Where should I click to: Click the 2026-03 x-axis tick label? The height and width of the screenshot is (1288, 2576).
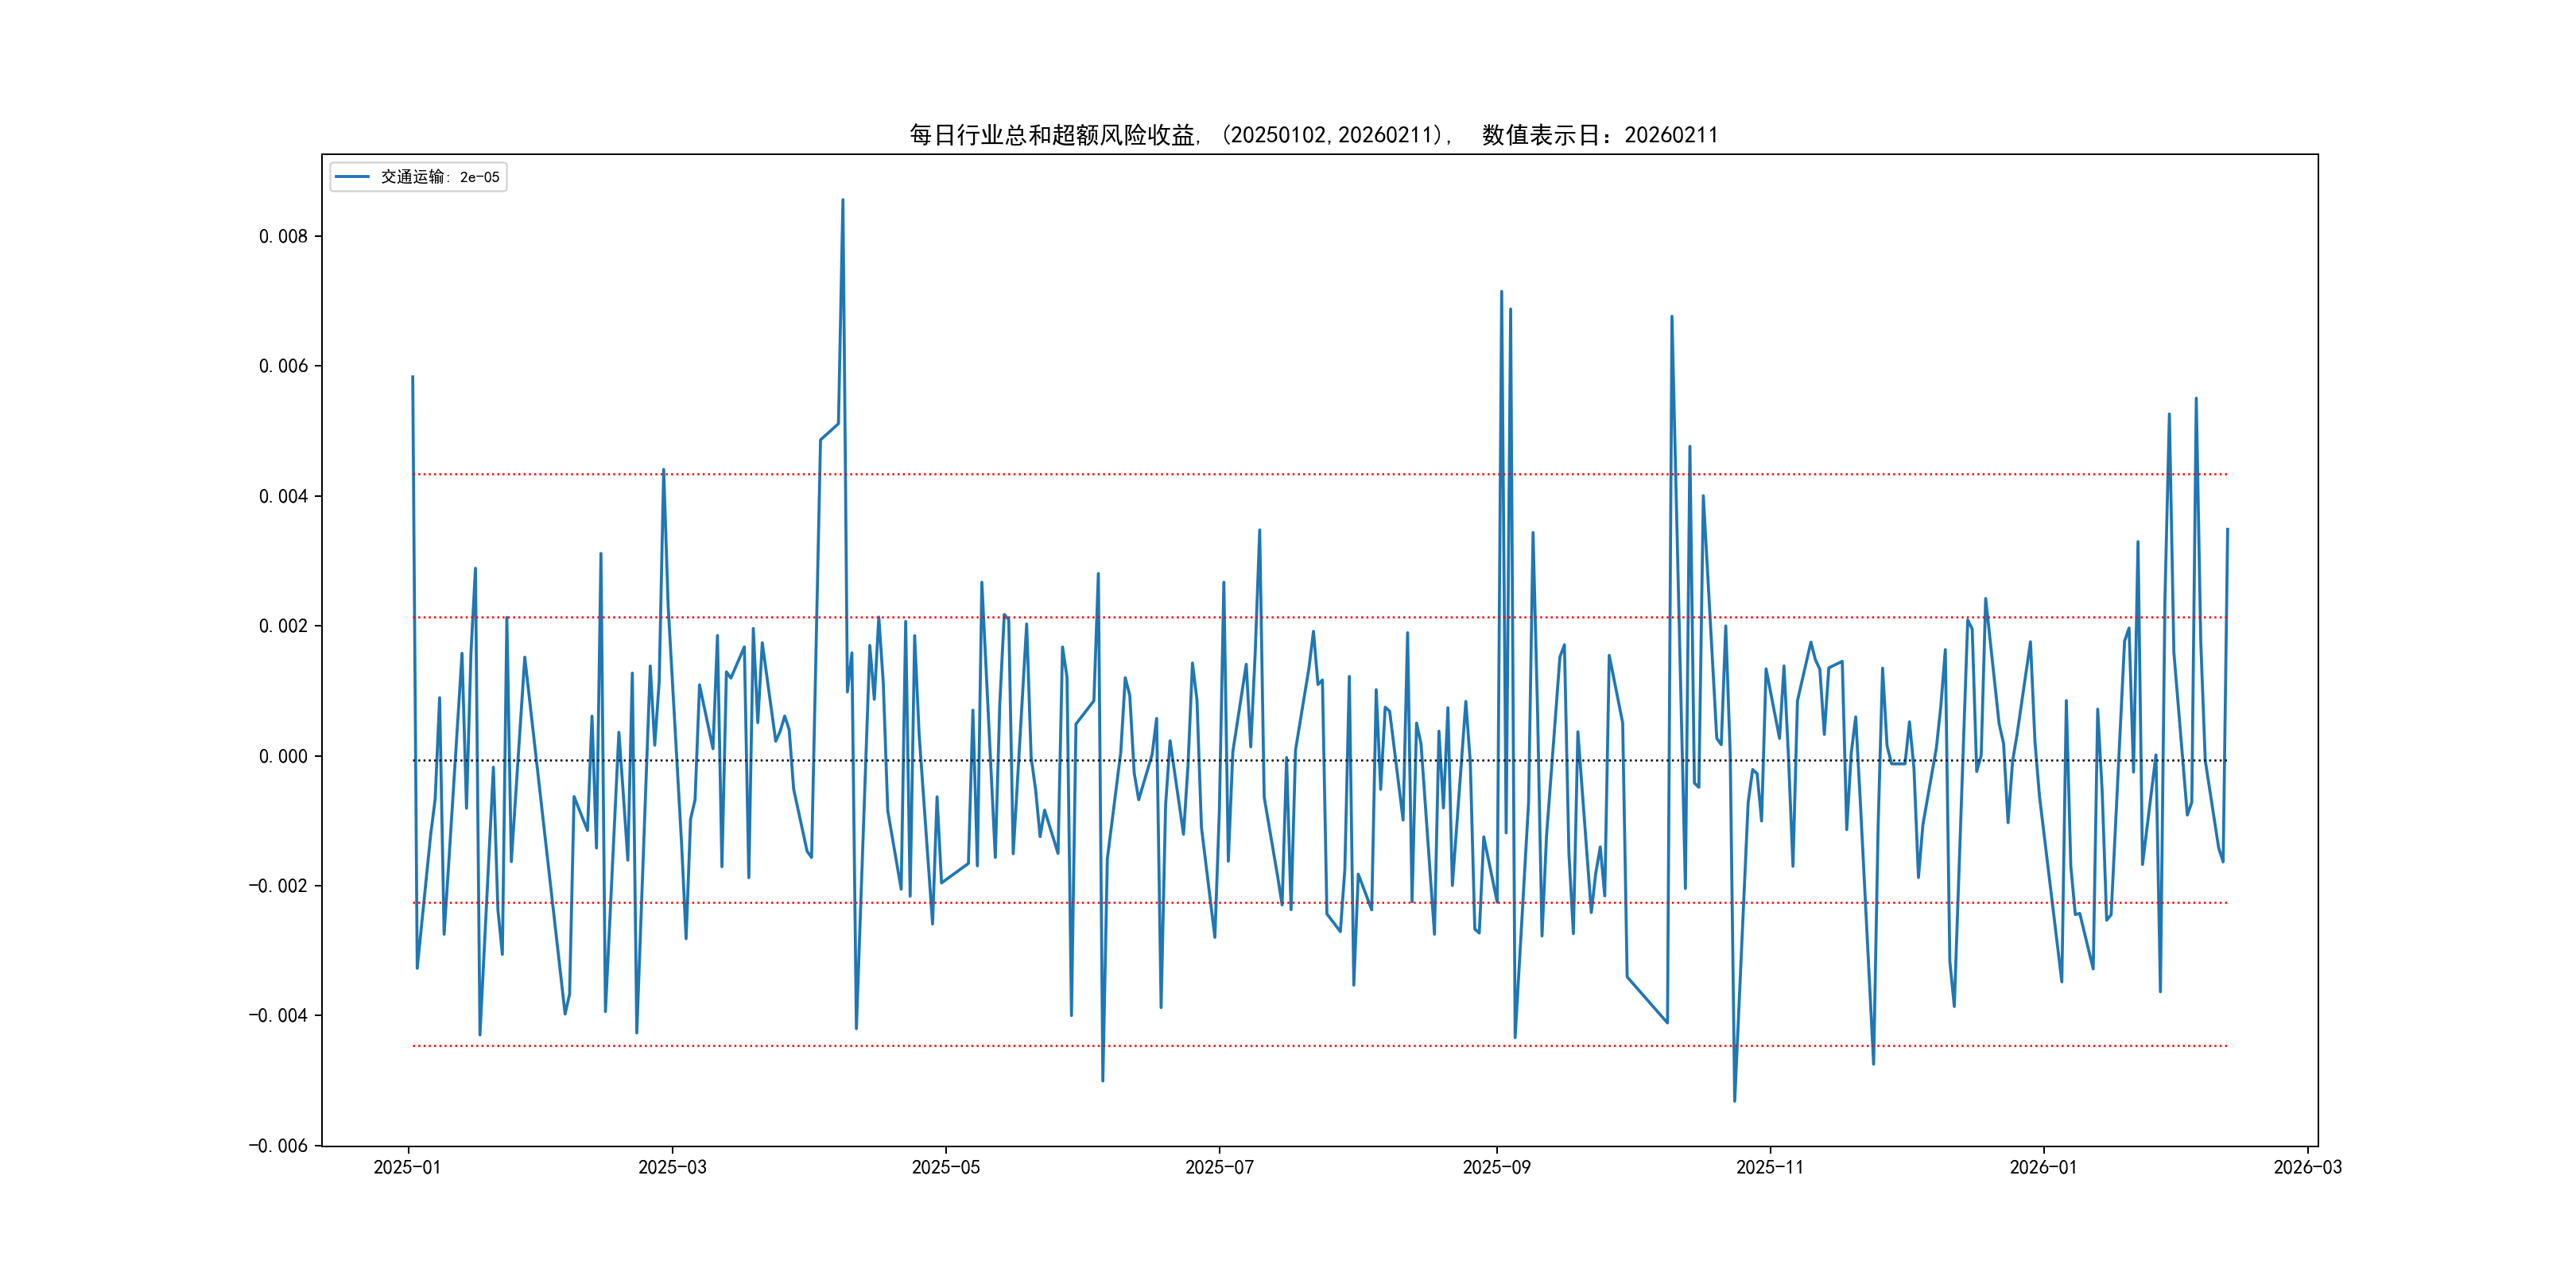point(2307,1167)
